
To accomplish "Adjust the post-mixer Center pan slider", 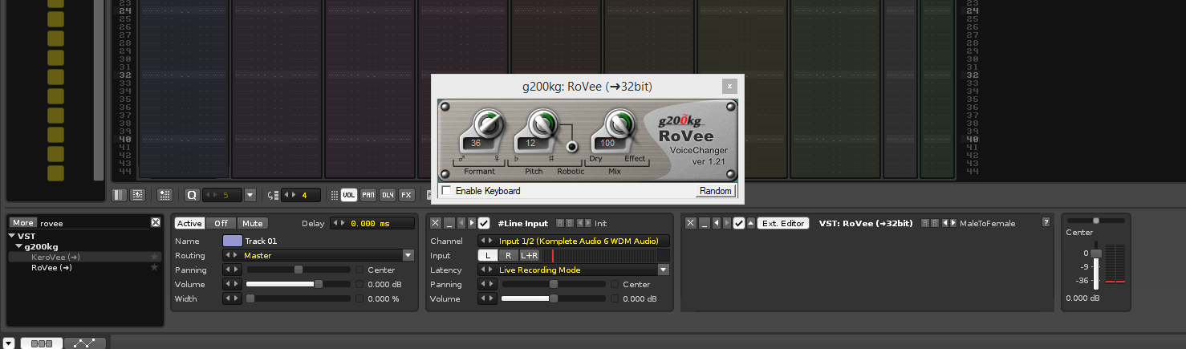I will [x=1096, y=220].
